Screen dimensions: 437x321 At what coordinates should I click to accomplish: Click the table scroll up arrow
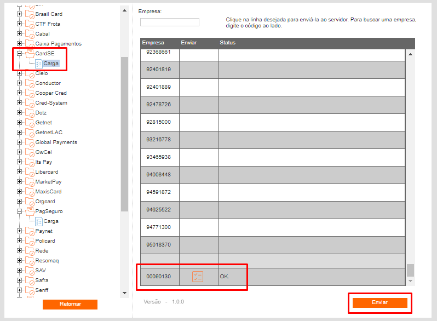pos(410,54)
